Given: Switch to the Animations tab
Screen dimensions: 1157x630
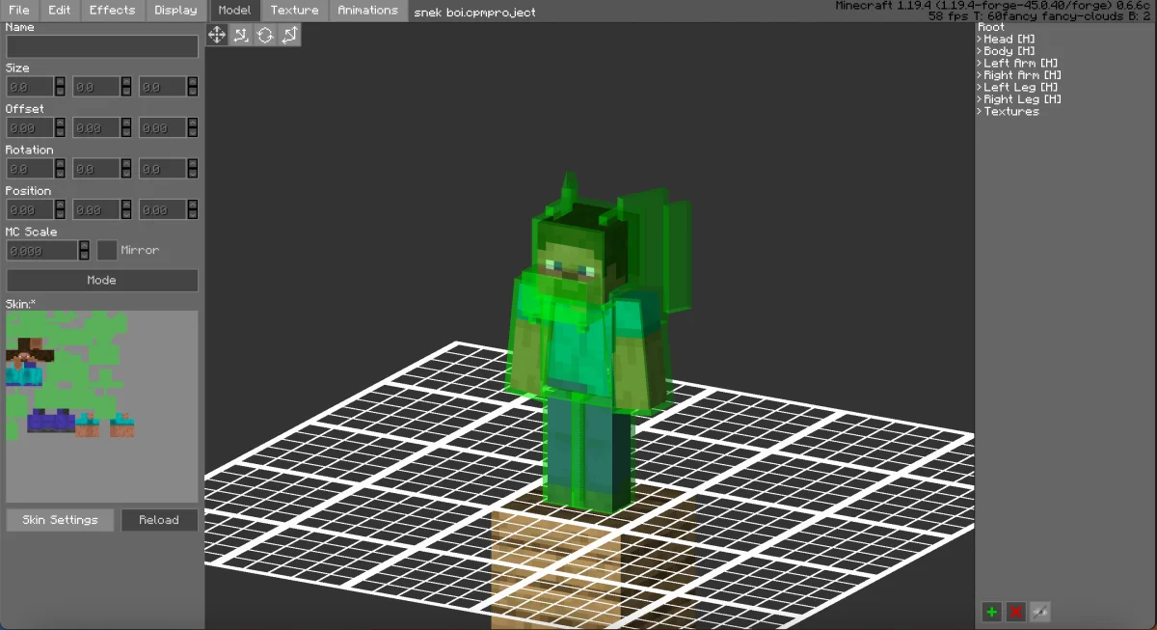Looking at the screenshot, I should pyautogui.click(x=367, y=11).
